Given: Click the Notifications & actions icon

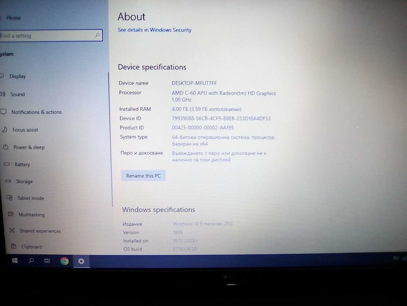Looking at the screenshot, I should pyautogui.click(x=3, y=112).
